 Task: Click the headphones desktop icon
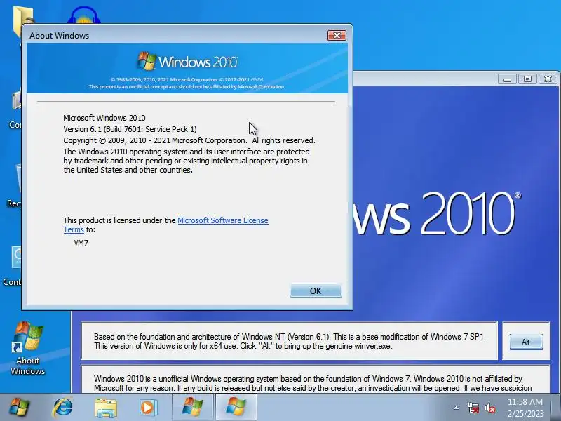[x=83, y=15]
